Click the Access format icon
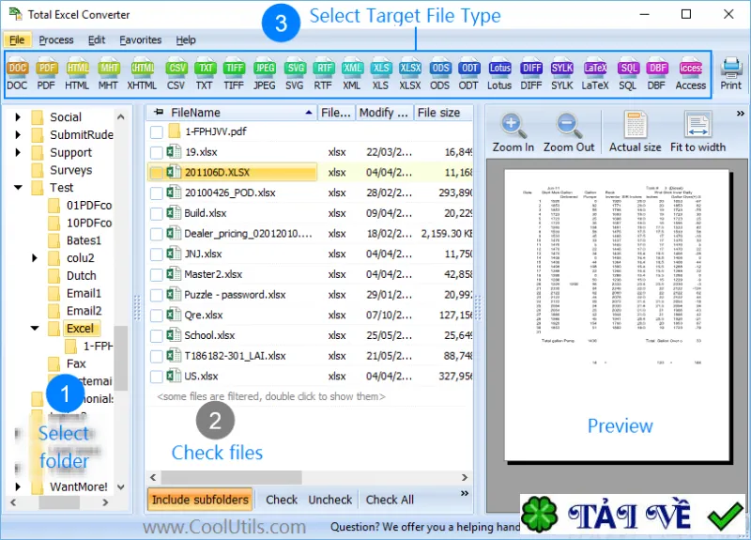This screenshot has width=751, height=540. [x=691, y=75]
